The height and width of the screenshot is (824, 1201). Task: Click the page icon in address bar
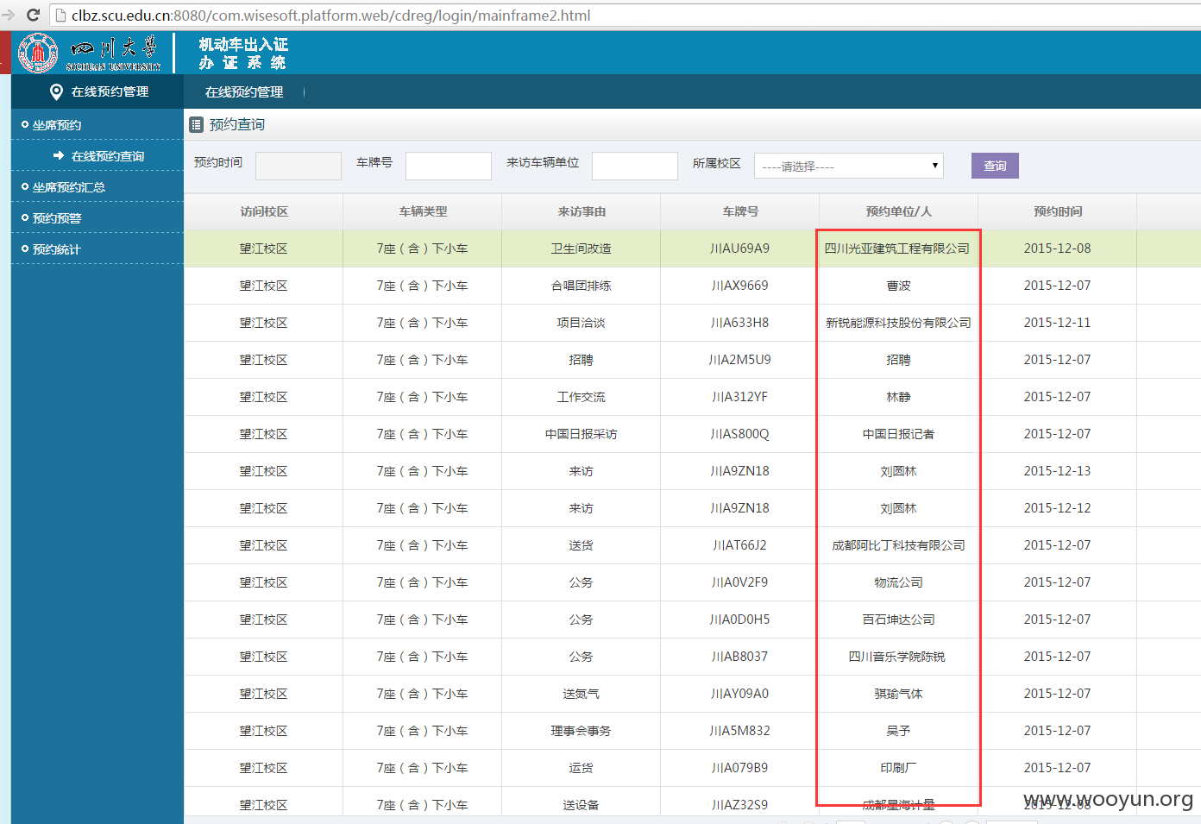point(60,16)
